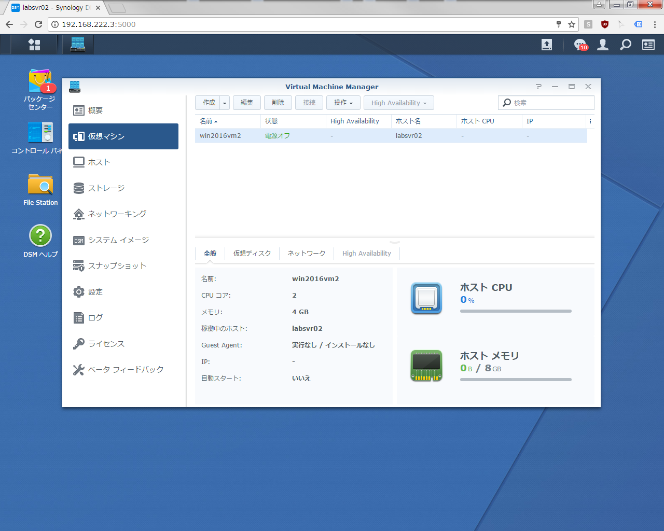Click the labsvr02 host name cell
This screenshot has width=664, height=531.
pos(409,136)
